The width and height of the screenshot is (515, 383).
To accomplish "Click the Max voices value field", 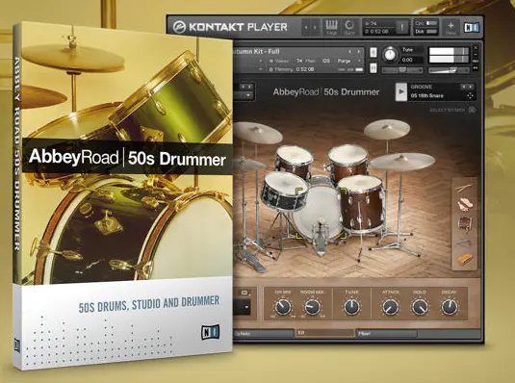I will [326, 61].
